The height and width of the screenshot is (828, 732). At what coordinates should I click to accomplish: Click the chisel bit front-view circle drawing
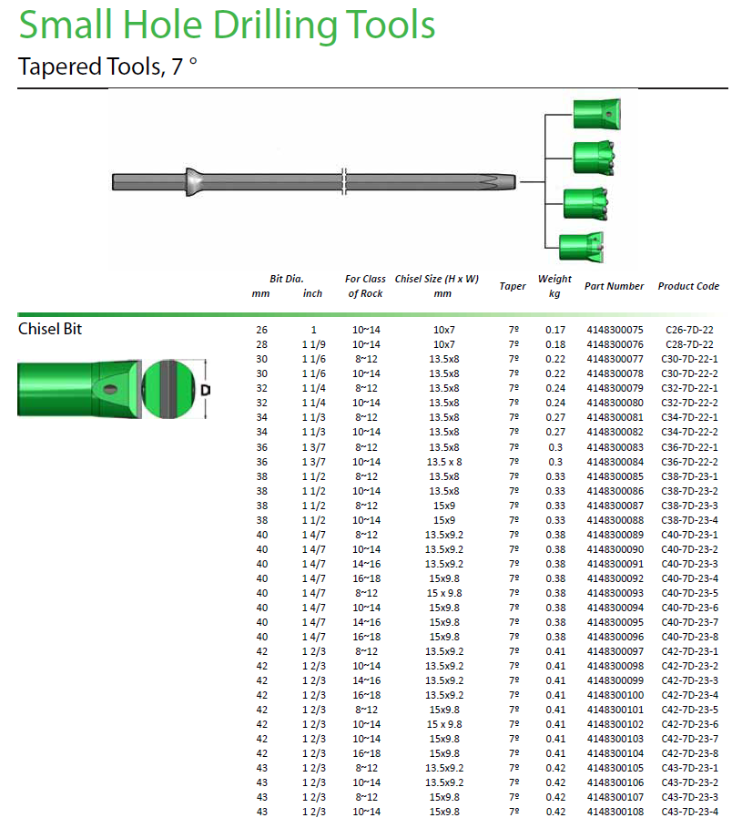click(x=168, y=389)
